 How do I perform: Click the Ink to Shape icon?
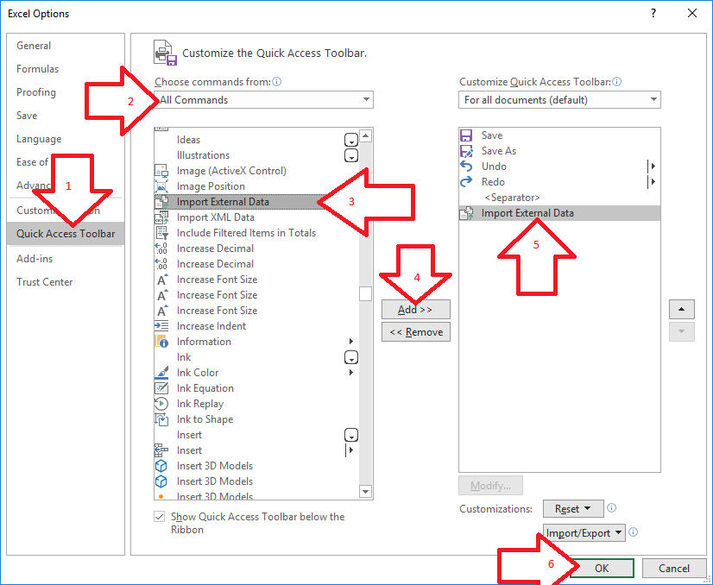click(161, 419)
